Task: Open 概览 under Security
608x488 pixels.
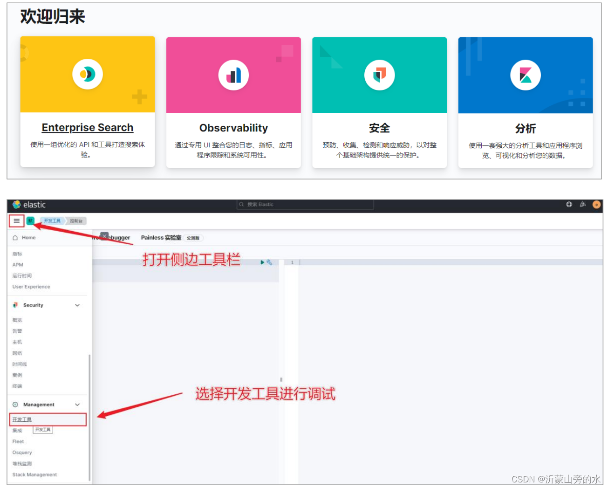Action: [17, 320]
